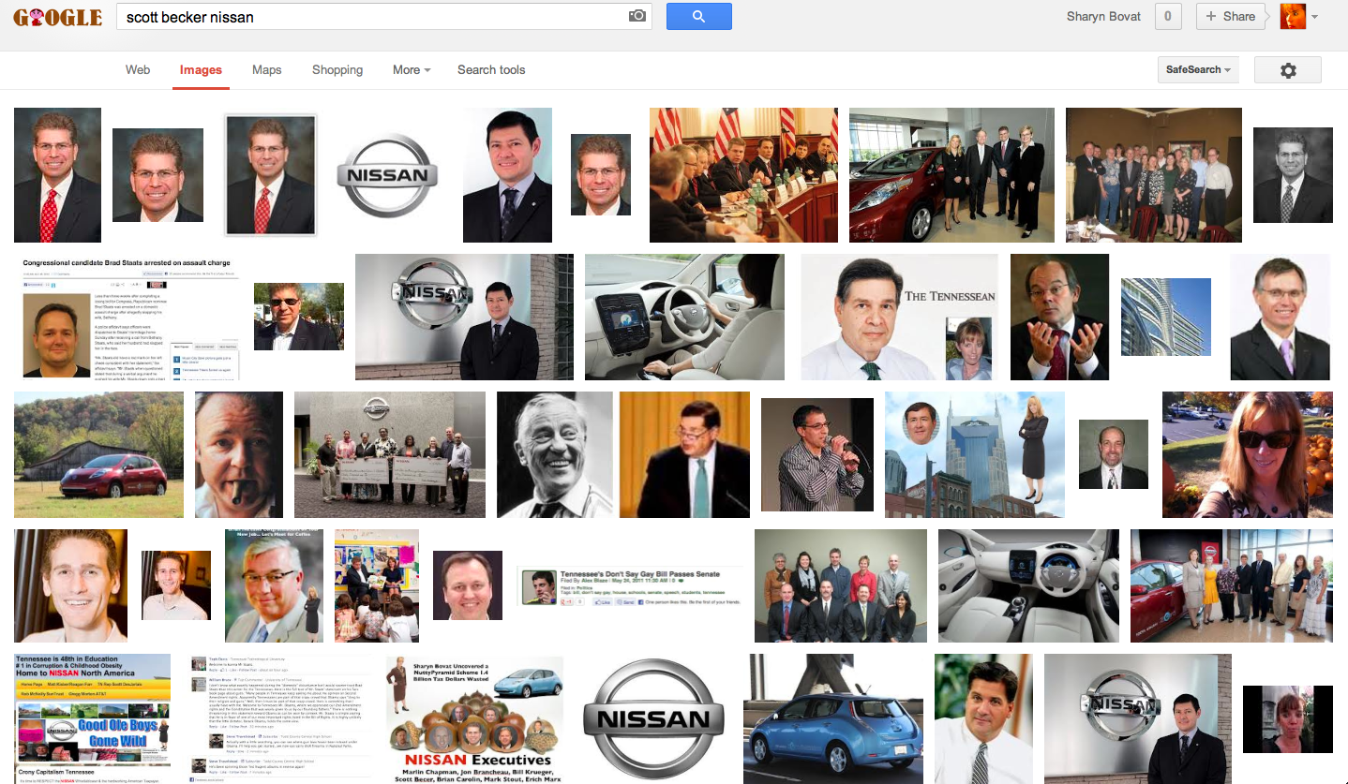The height and width of the screenshot is (784, 1348).
Task: Open 'The Tennessean' thumbnail
Action: click(899, 317)
